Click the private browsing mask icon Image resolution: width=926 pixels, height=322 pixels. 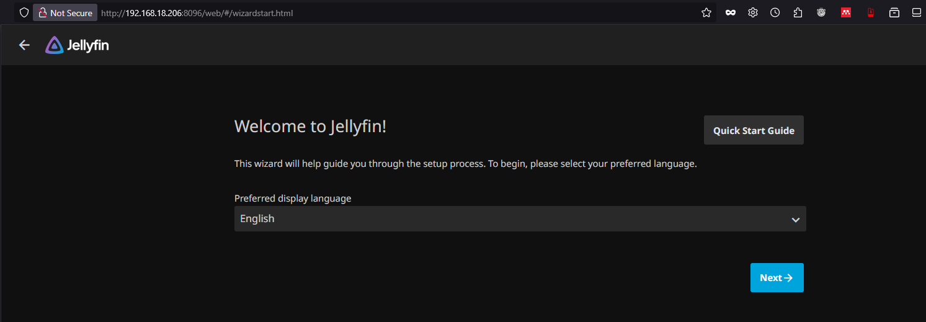tap(731, 12)
